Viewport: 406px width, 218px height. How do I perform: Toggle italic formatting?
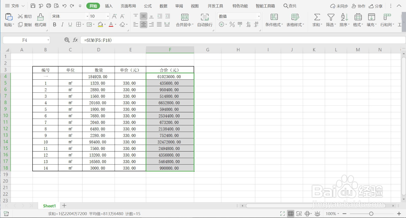coord(62,25)
